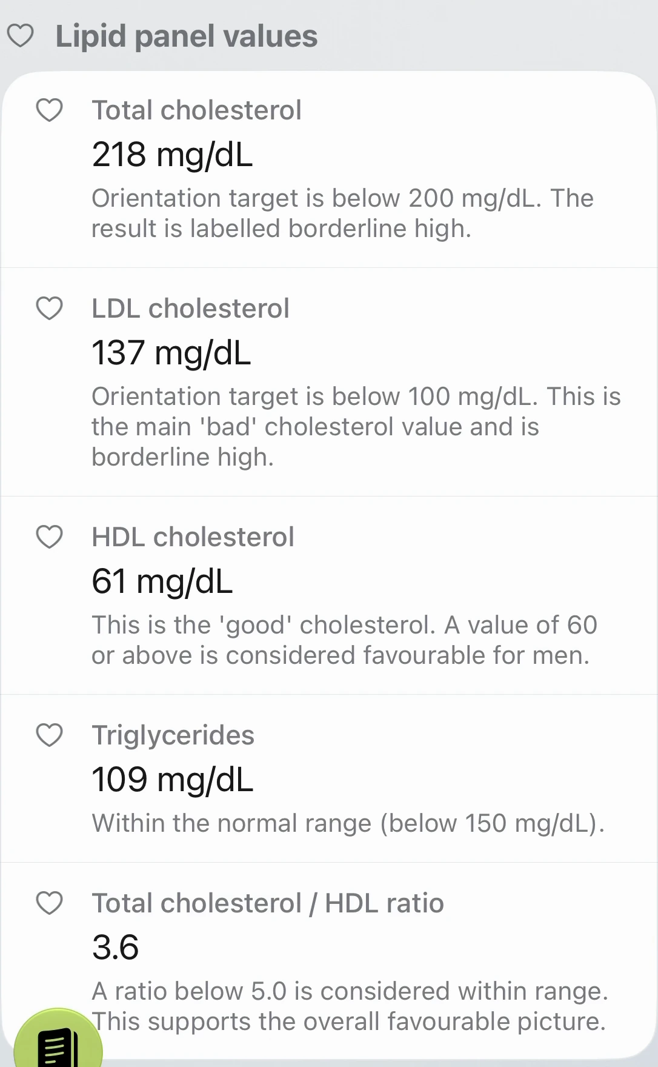Image resolution: width=658 pixels, height=1067 pixels.
Task: Open the LDL cholesterol title
Action: (x=190, y=308)
